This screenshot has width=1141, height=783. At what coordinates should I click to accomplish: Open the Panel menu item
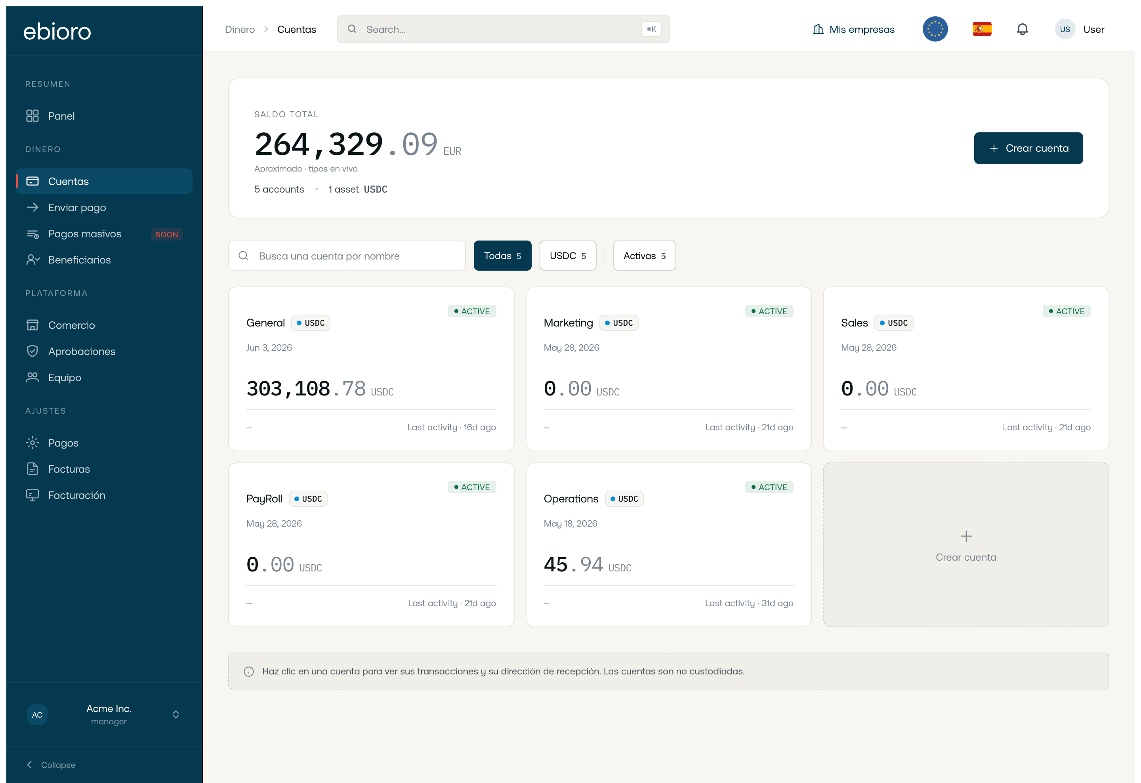104,116
